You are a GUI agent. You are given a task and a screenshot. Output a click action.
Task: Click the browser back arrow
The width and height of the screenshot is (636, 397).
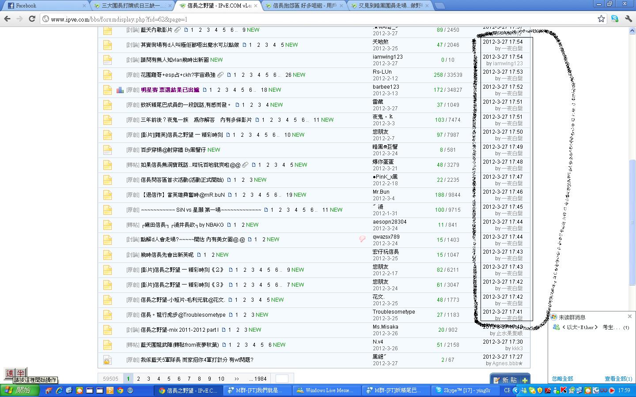point(7,19)
